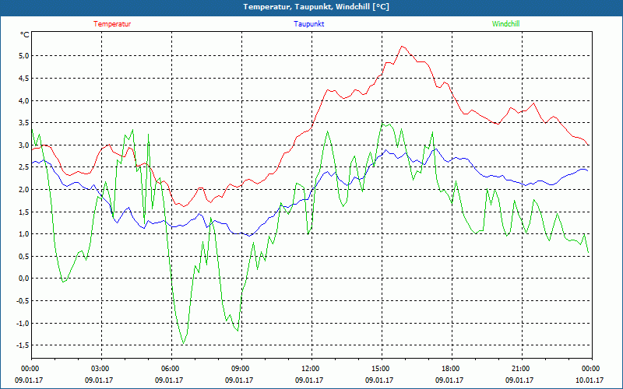Click the 5,0 y-axis value
Viewport: 623px width, 389px height.
[24, 55]
